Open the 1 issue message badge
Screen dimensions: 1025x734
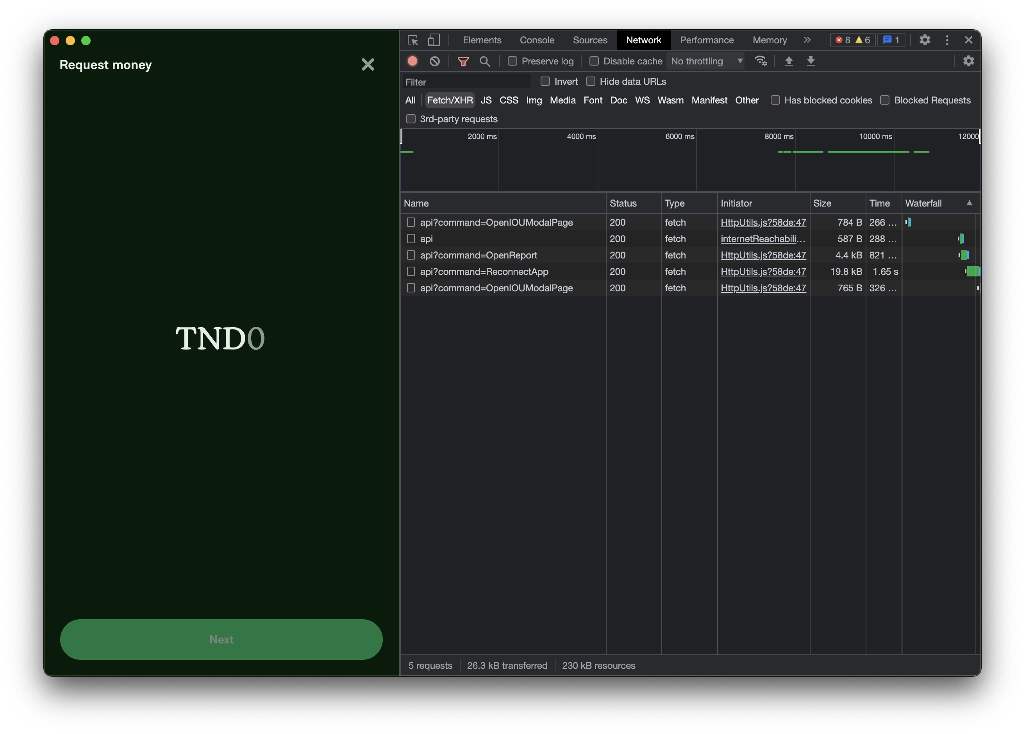(x=891, y=40)
